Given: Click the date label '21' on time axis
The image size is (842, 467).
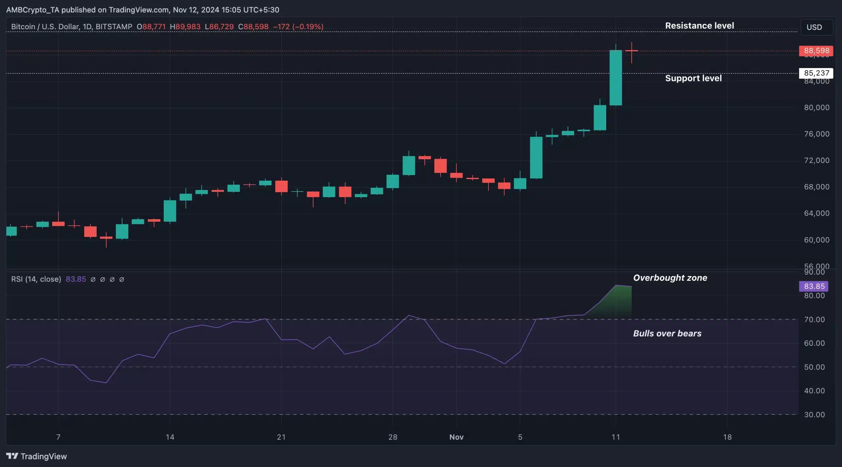Looking at the screenshot, I should point(281,437).
